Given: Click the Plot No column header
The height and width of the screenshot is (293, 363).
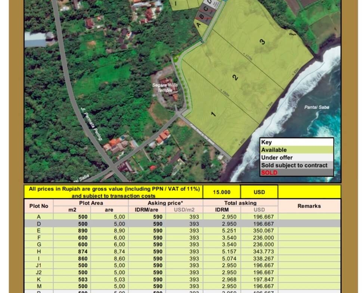Looking at the screenshot, I should click(x=39, y=206).
